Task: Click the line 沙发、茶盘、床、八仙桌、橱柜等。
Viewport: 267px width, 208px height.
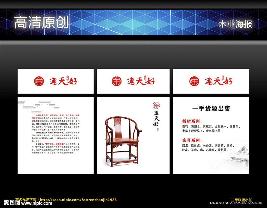Action: pos(205,150)
